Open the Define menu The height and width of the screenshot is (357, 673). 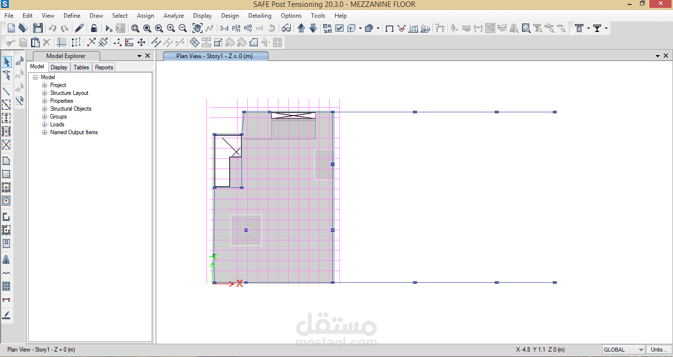pyautogui.click(x=72, y=16)
